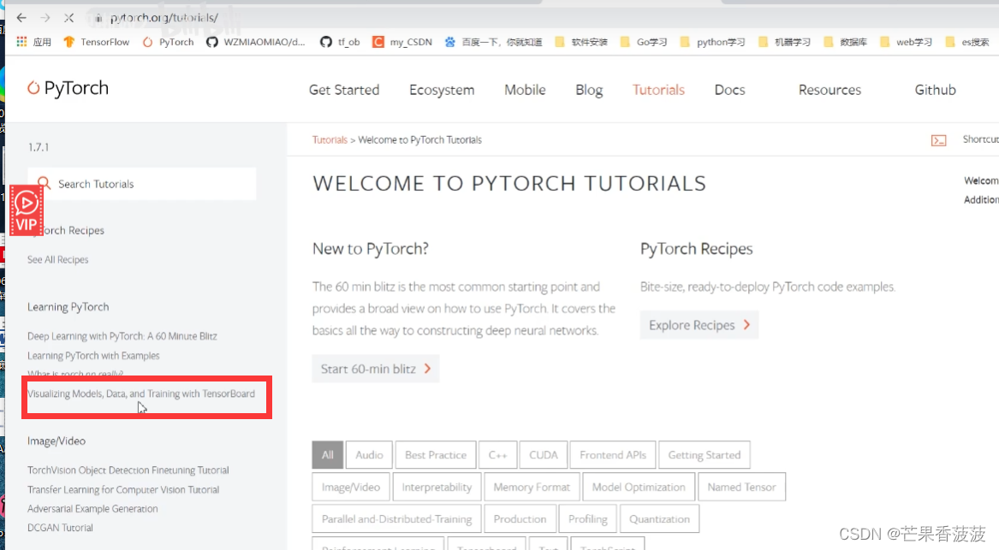Image resolution: width=999 pixels, height=550 pixels.
Task: Open my_CSDN bookmark
Action: click(x=402, y=42)
